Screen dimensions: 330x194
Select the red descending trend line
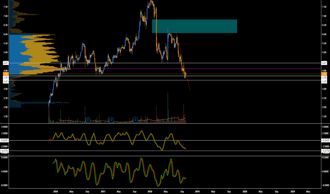(183, 61)
